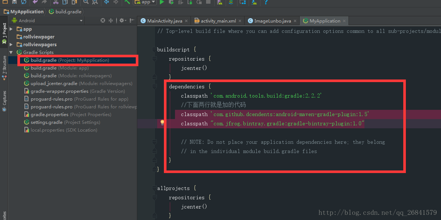Click the Scroll from Source crosshair icon
The width and height of the screenshot is (441, 220).
[x=102, y=20]
